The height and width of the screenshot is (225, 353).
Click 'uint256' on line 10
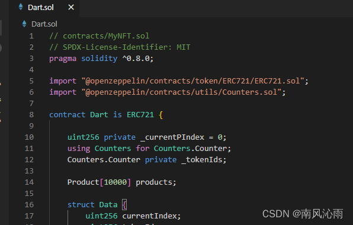click(84, 137)
